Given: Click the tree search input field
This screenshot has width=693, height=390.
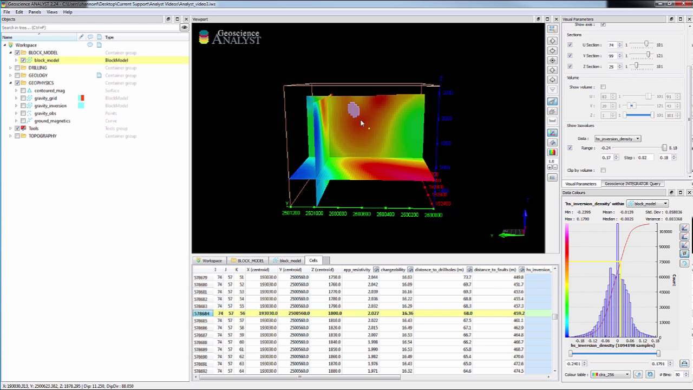Looking at the screenshot, I should pyautogui.click(x=89, y=28).
